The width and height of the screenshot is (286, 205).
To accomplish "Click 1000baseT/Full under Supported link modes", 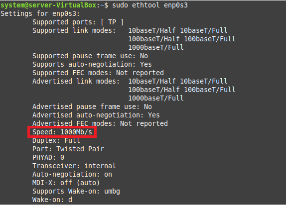I will 156,47.
